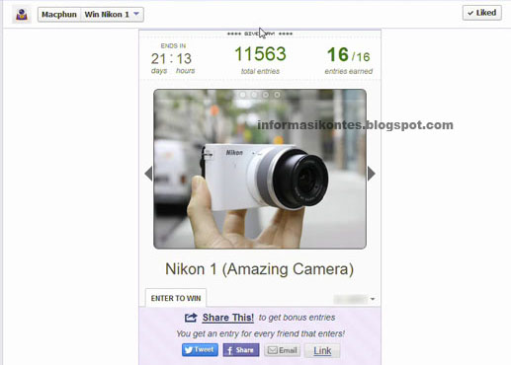Open the Win Nikon 1 dropdown arrow
Image resolution: width=511 pixels, height=365 pixels.
(x=136, y=14)
